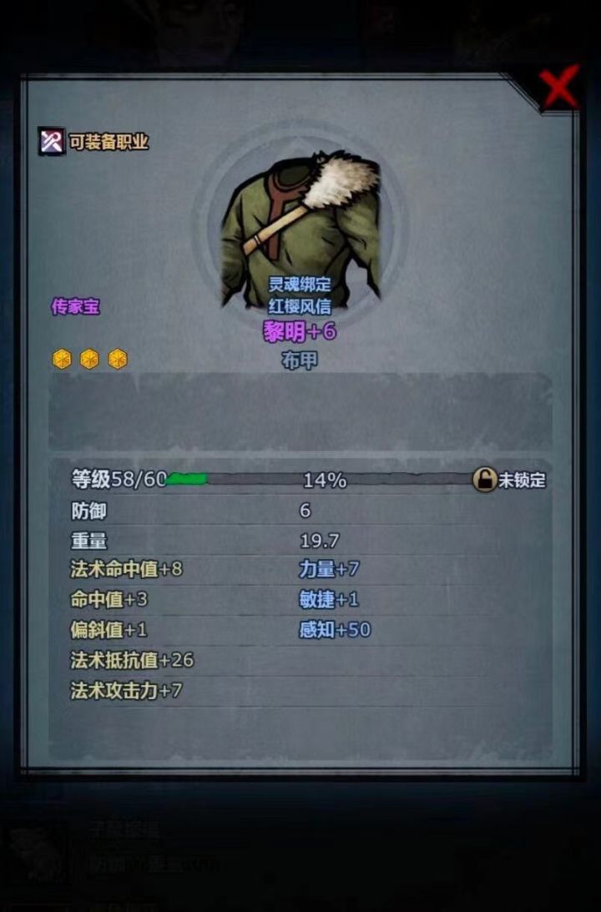Tap the 灵魂绑定 soulbound label
Viewport: 601px width, 912px height.
(x=300, y=285)
